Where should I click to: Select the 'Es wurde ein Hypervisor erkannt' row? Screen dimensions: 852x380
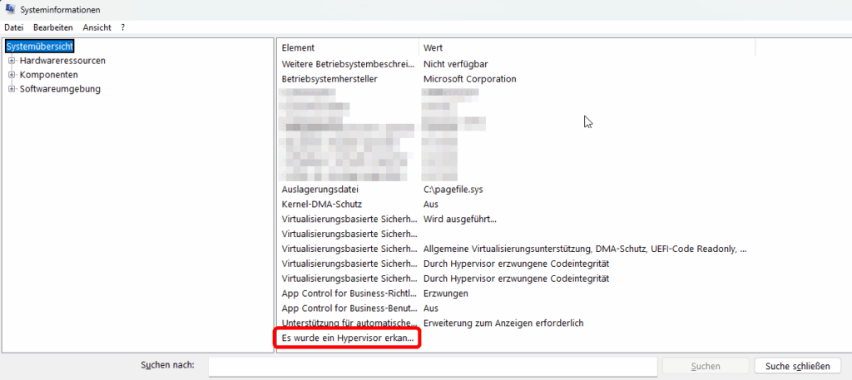pyautogui.click(x=348, y=338)
